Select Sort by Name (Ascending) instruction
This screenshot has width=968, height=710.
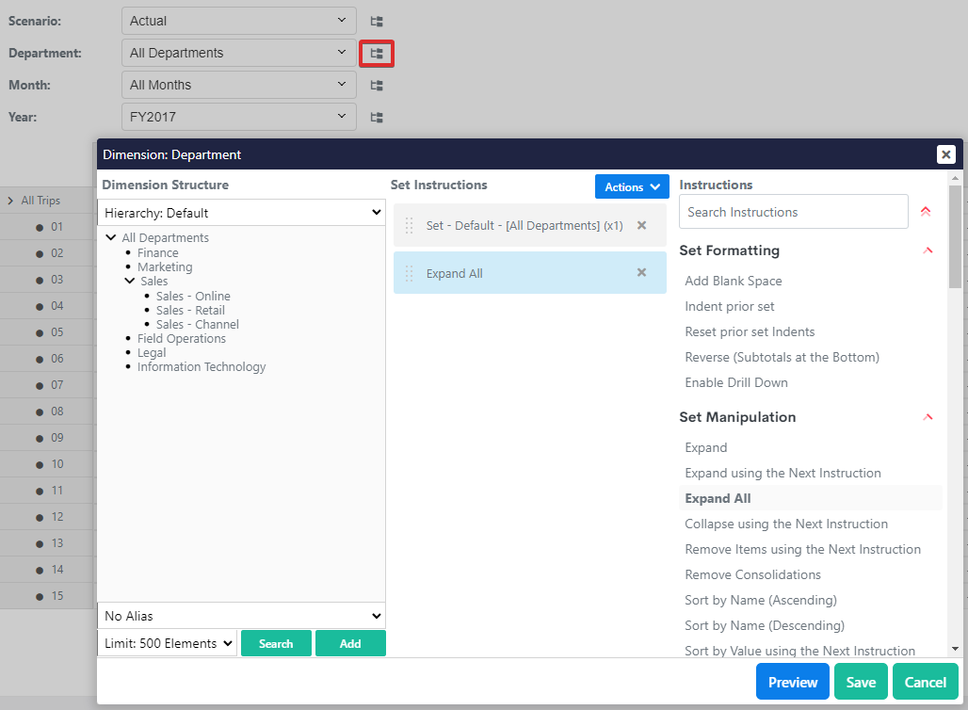click(760, 600)
